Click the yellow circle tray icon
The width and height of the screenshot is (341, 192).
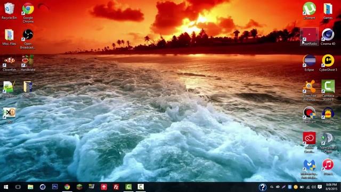296,187
